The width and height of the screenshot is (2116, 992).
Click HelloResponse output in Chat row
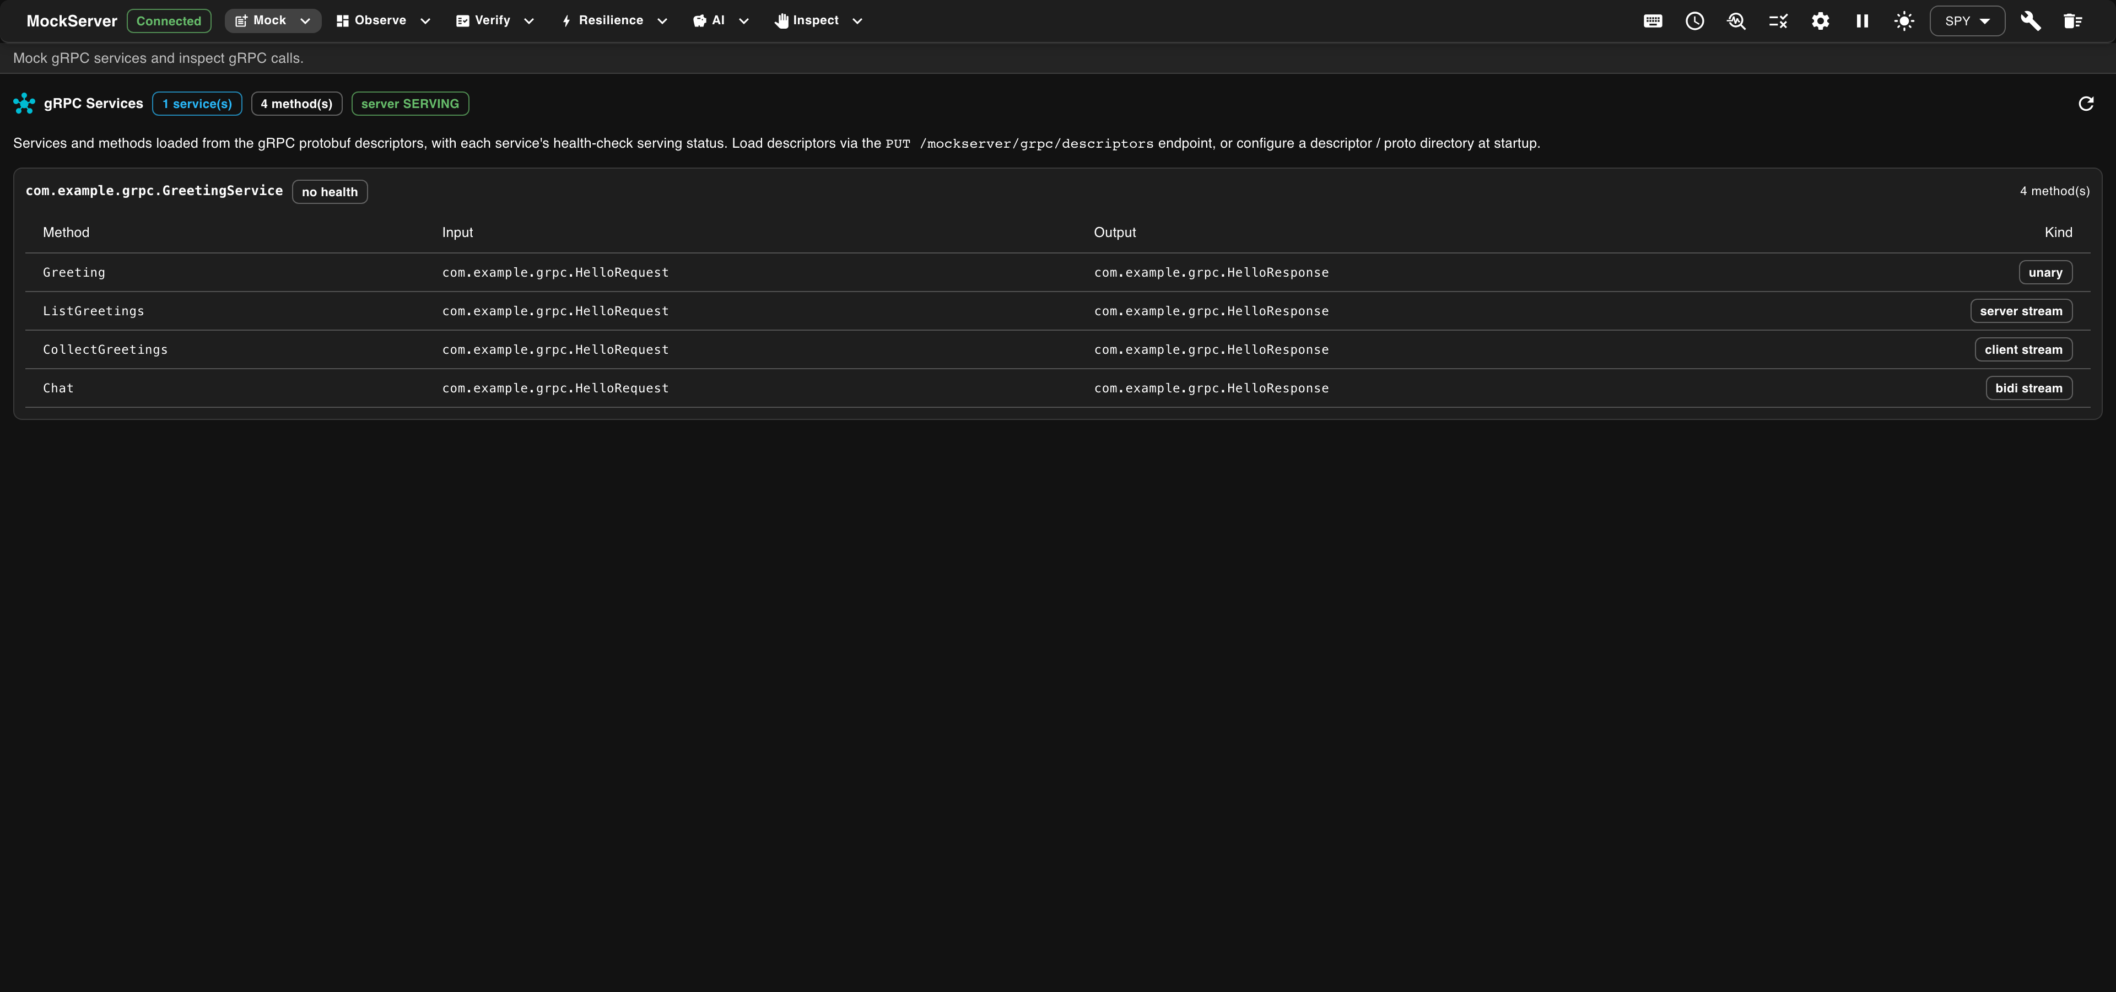coord(1212,389)
